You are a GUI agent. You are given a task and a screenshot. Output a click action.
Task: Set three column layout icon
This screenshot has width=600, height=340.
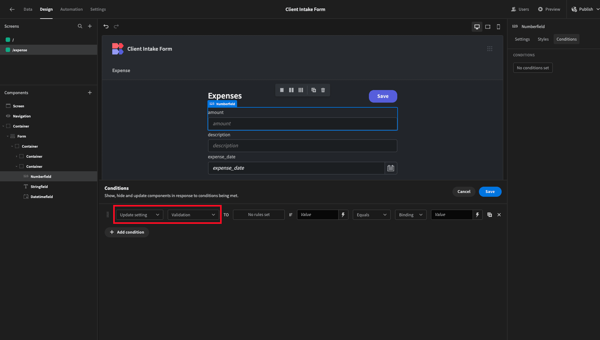point(301,90)
